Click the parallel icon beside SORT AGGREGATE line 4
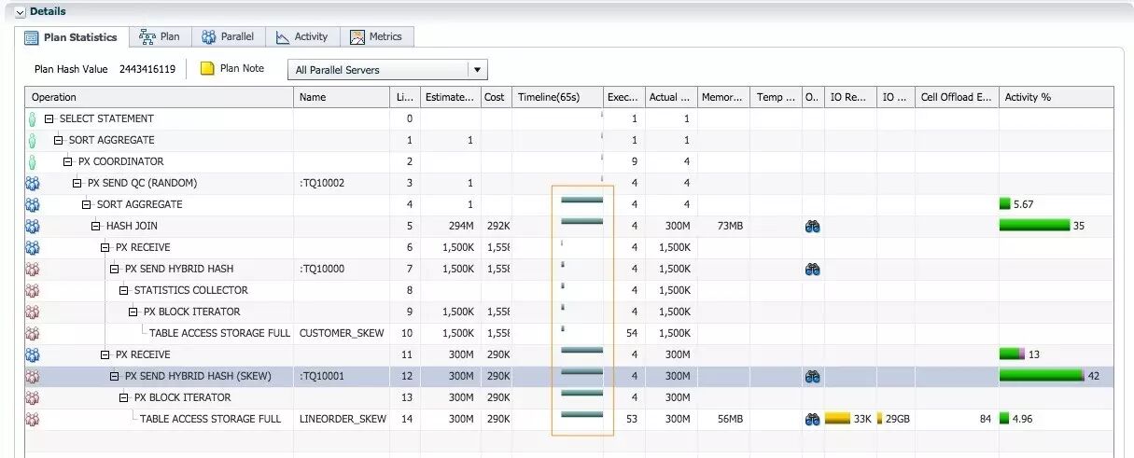 [32, 204]
